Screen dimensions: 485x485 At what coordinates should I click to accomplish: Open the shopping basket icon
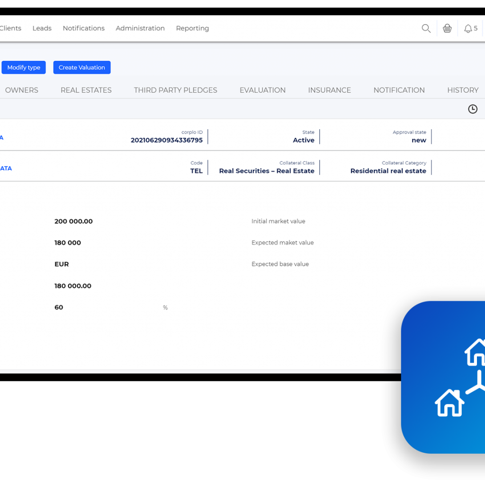coord(447,28)
